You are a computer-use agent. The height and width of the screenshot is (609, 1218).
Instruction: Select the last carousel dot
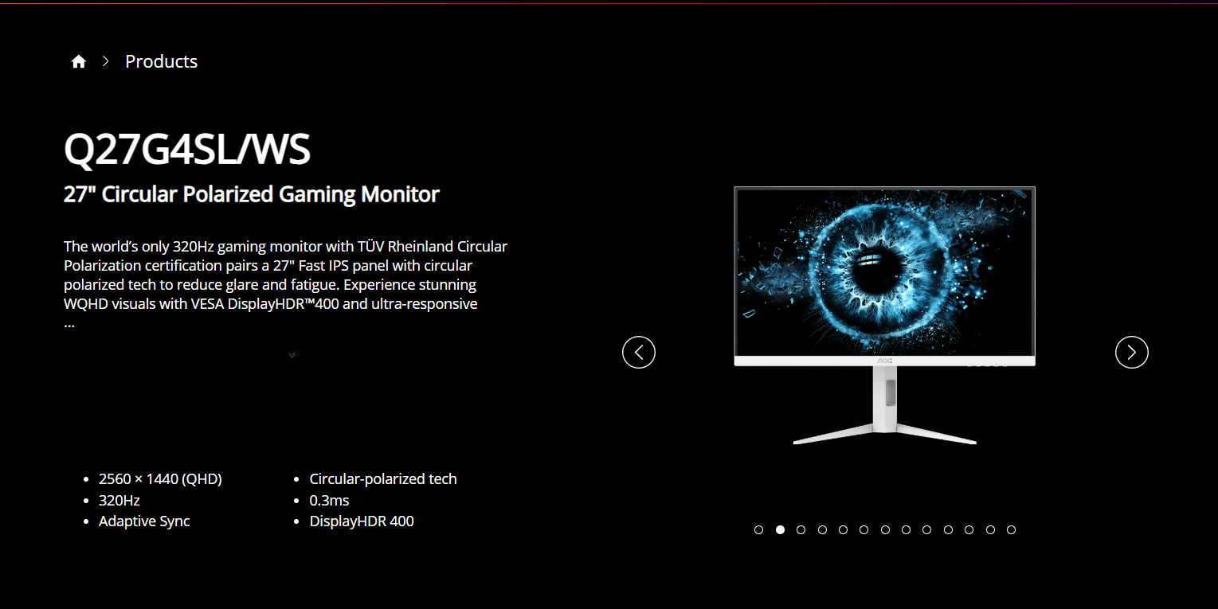pos(1011,529)
